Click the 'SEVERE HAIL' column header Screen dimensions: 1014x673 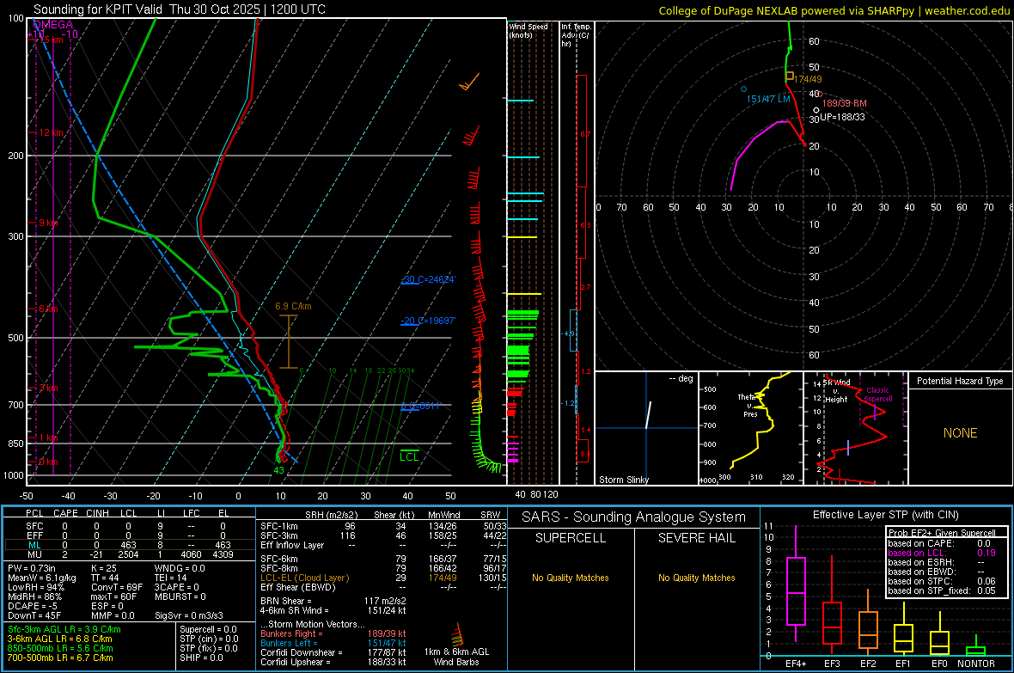(x=696, y=538)
